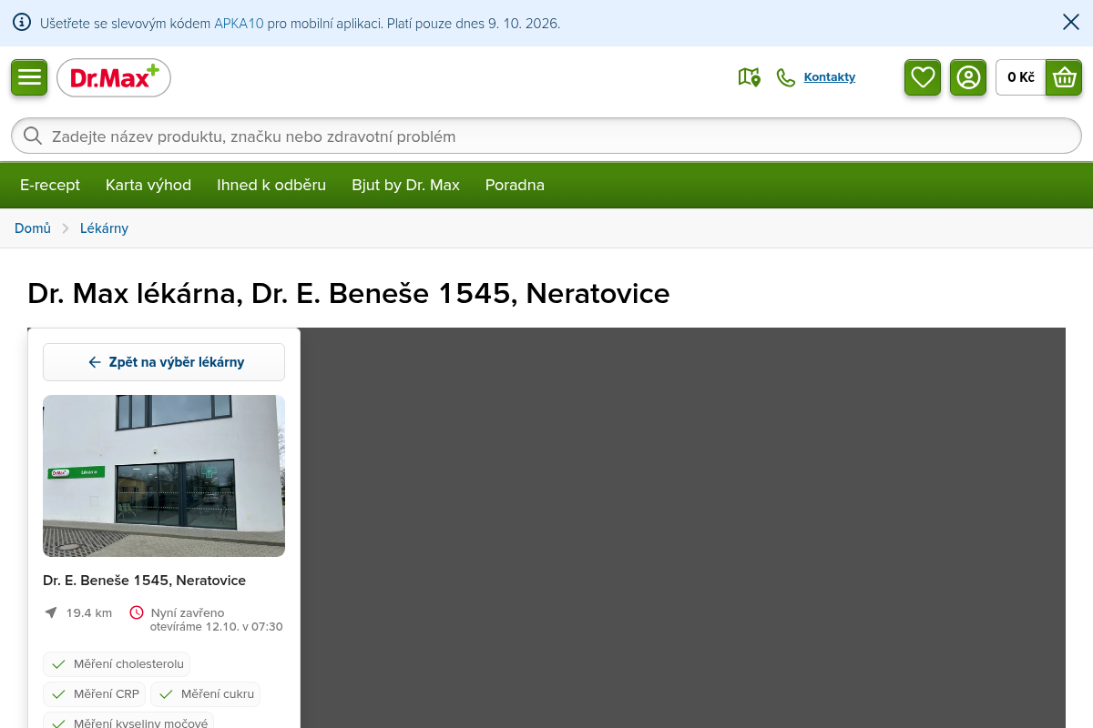Click the phone contact icon

[785, 77]
